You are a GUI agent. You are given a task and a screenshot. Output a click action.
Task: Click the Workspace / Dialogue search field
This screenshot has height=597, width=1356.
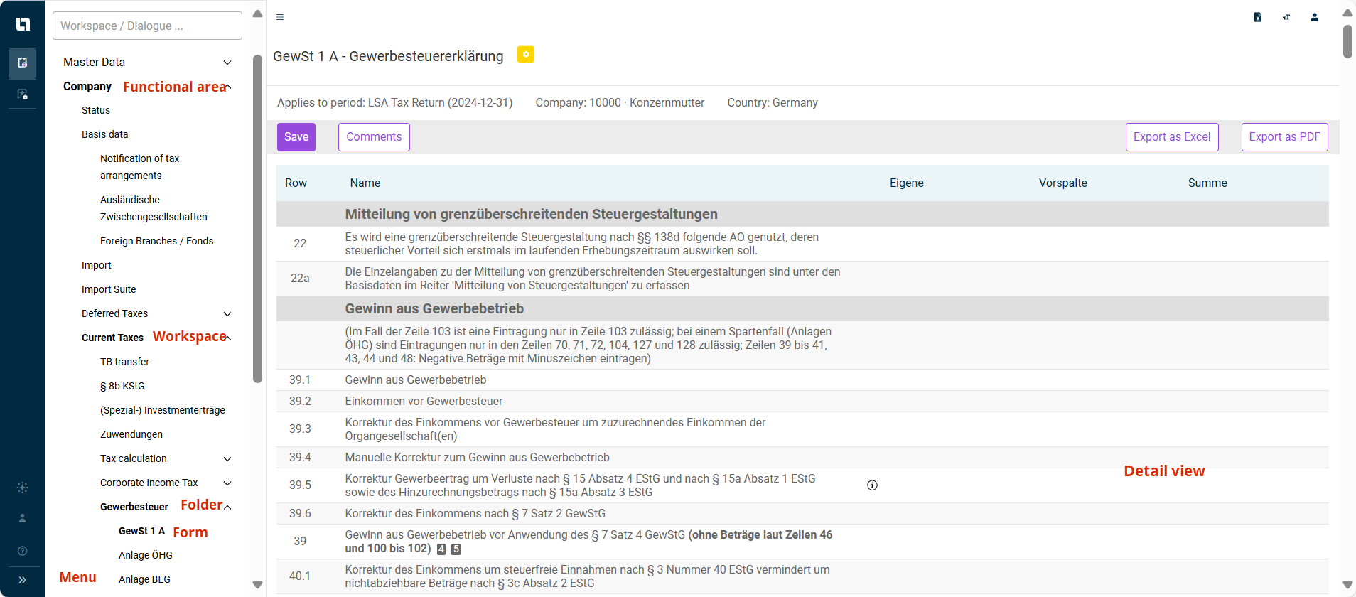point(147,26)
